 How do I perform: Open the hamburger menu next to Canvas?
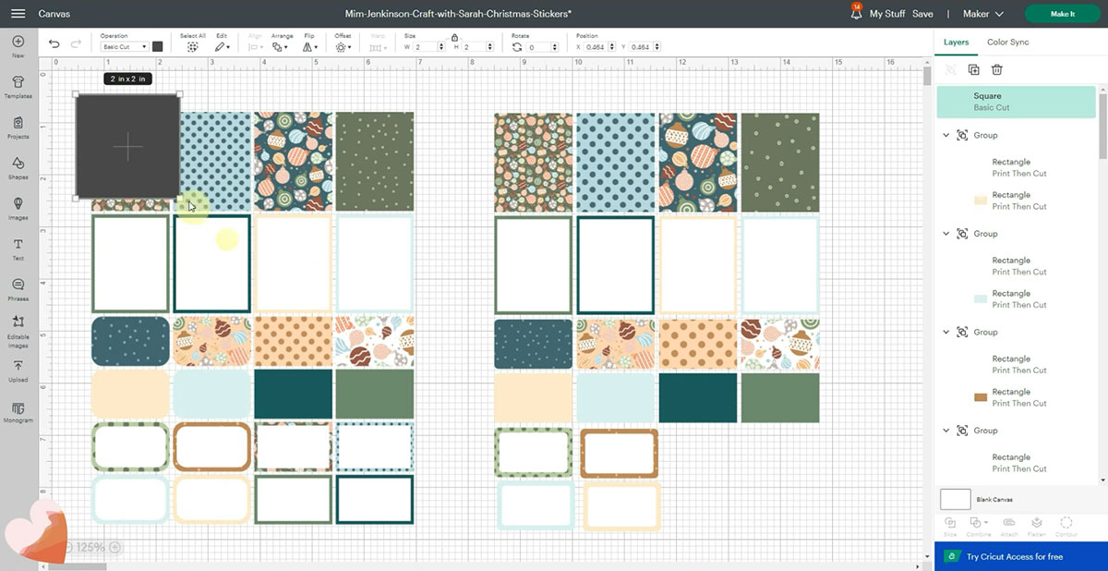[18, 14]
